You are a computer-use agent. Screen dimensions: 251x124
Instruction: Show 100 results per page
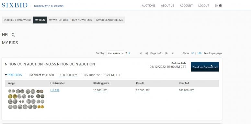(x=199, y=53)
